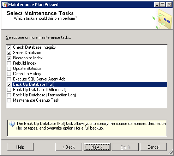Uncheck the Shrink Database checkbox
Viewport: 174px width, 156px height.
9,53
